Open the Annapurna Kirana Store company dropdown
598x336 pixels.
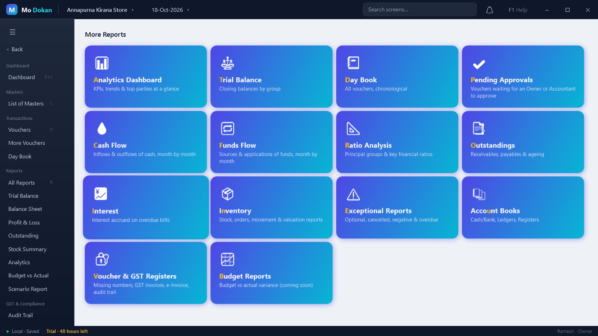click(x=100, y=10)
